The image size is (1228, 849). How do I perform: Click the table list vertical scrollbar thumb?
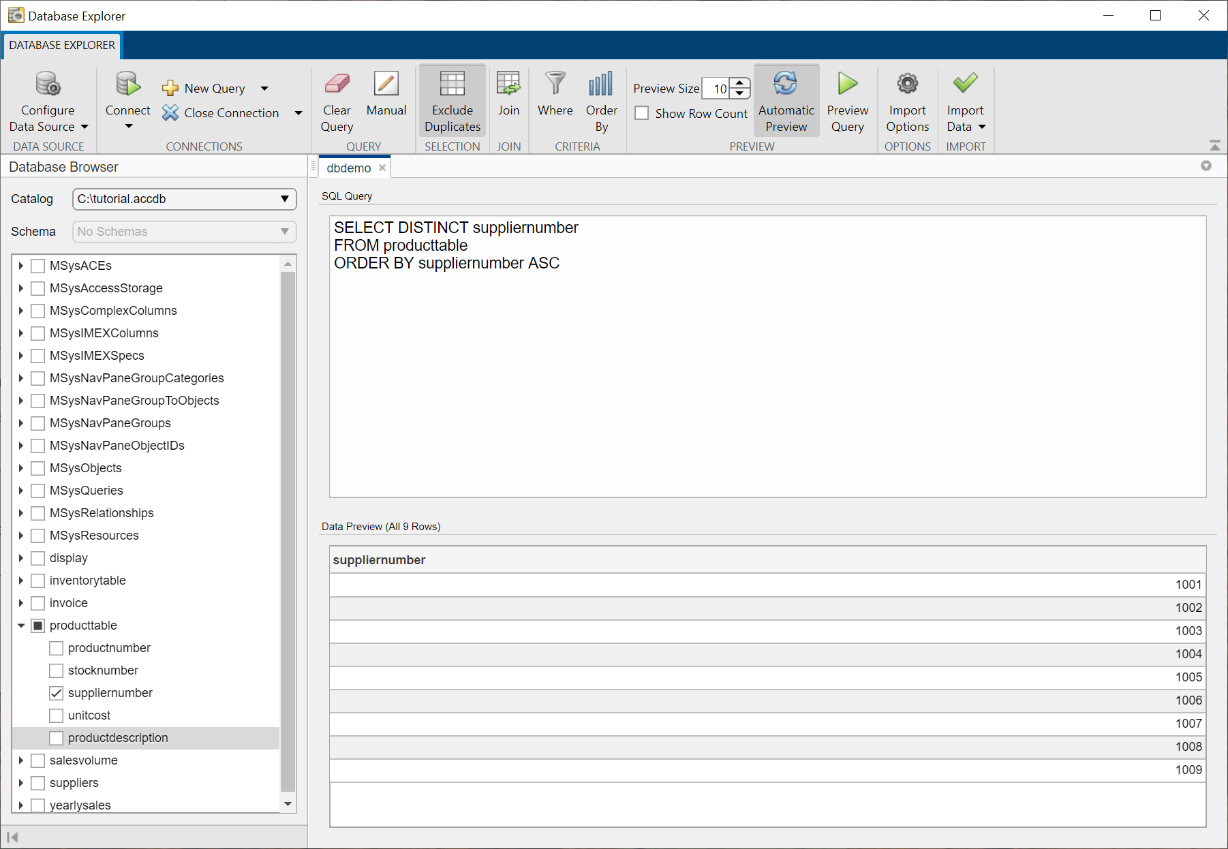(288, 531)
